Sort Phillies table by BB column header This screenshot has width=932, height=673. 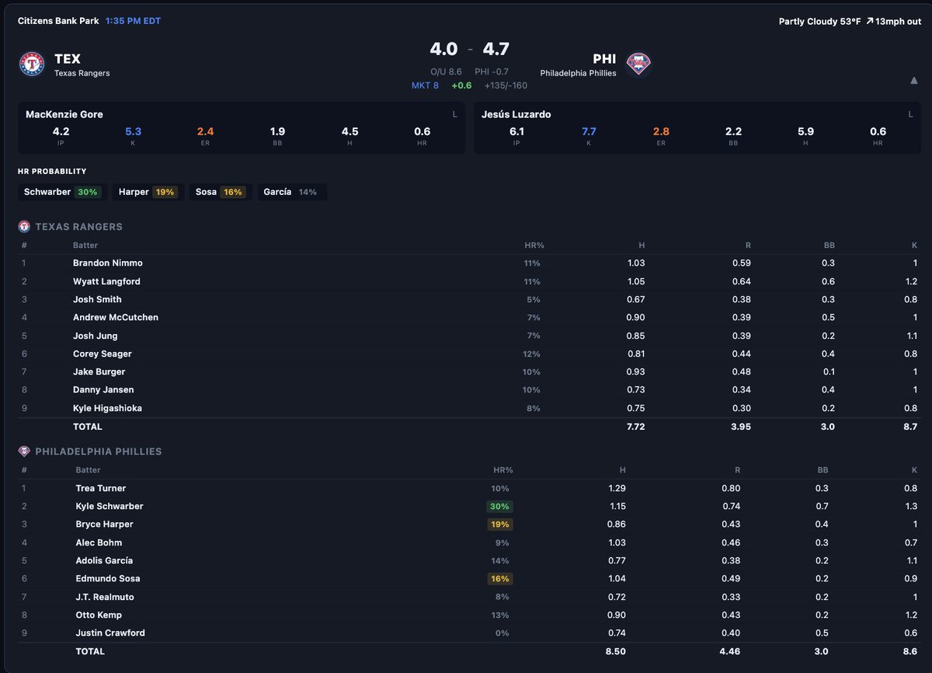point(822,470)
